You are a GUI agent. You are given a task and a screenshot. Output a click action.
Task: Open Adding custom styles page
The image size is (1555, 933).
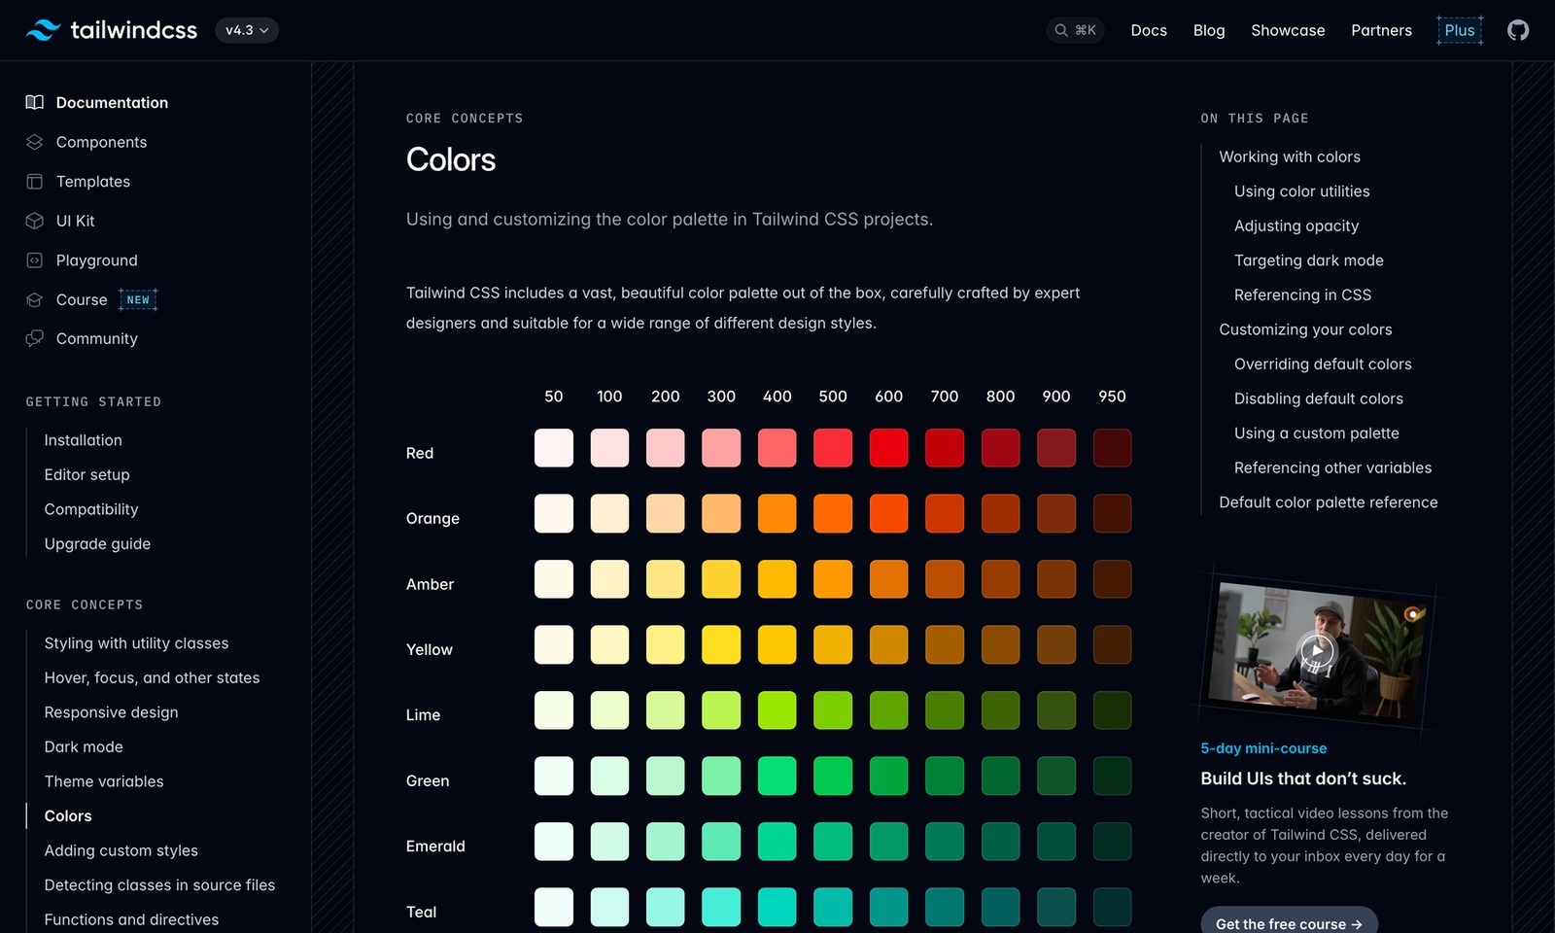pos(121,850)
